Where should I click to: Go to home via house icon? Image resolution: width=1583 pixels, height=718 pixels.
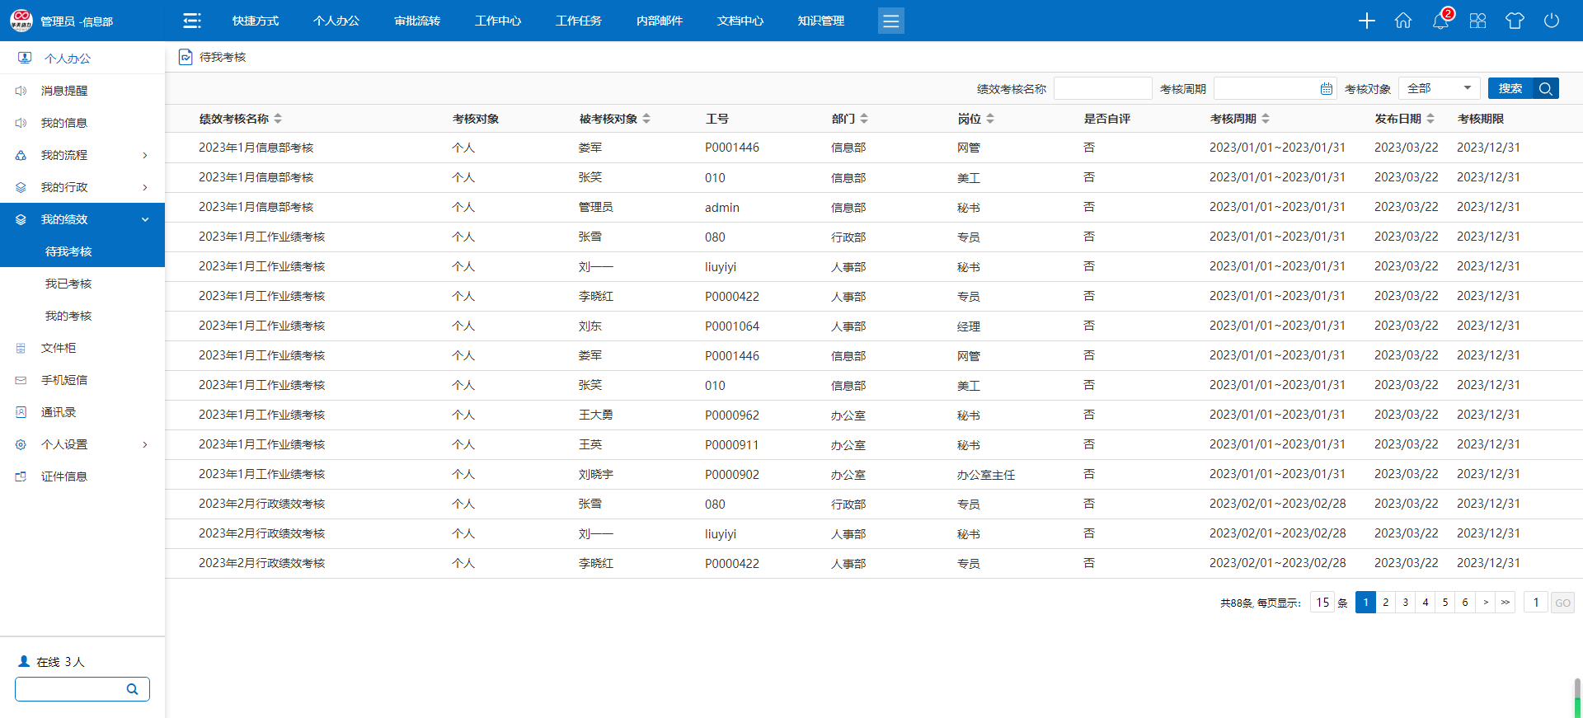1403,21
